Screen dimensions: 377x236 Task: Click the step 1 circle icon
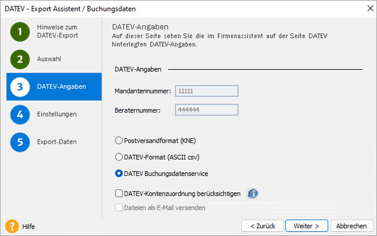click(x=20, y=32)
